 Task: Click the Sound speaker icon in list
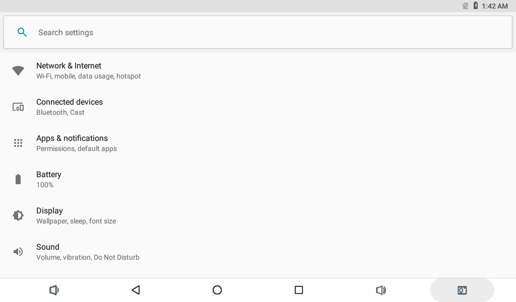[x=18, y=252]
